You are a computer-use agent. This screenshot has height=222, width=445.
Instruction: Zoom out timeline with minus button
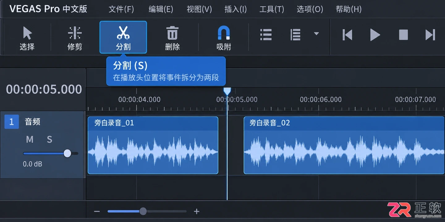click(97, 211)
